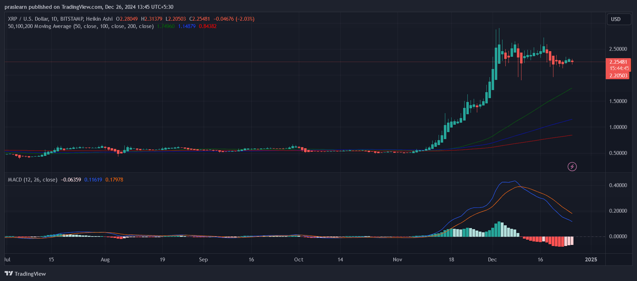Click the close price value C2.25481
This screenshot has height=281, width=637.
click(x=199, y=19)
